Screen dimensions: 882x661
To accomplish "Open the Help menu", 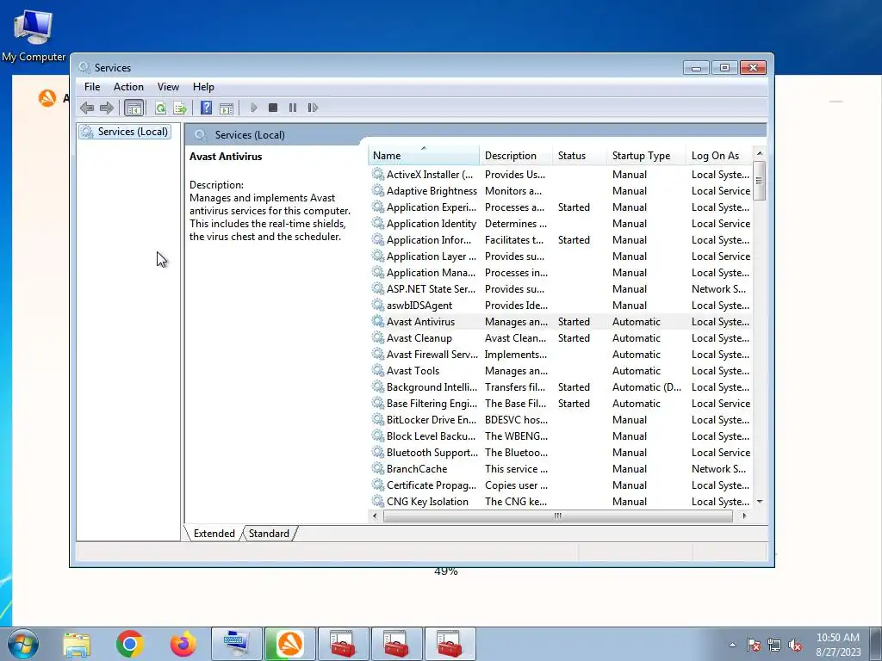I will click(x=203, y=87).
